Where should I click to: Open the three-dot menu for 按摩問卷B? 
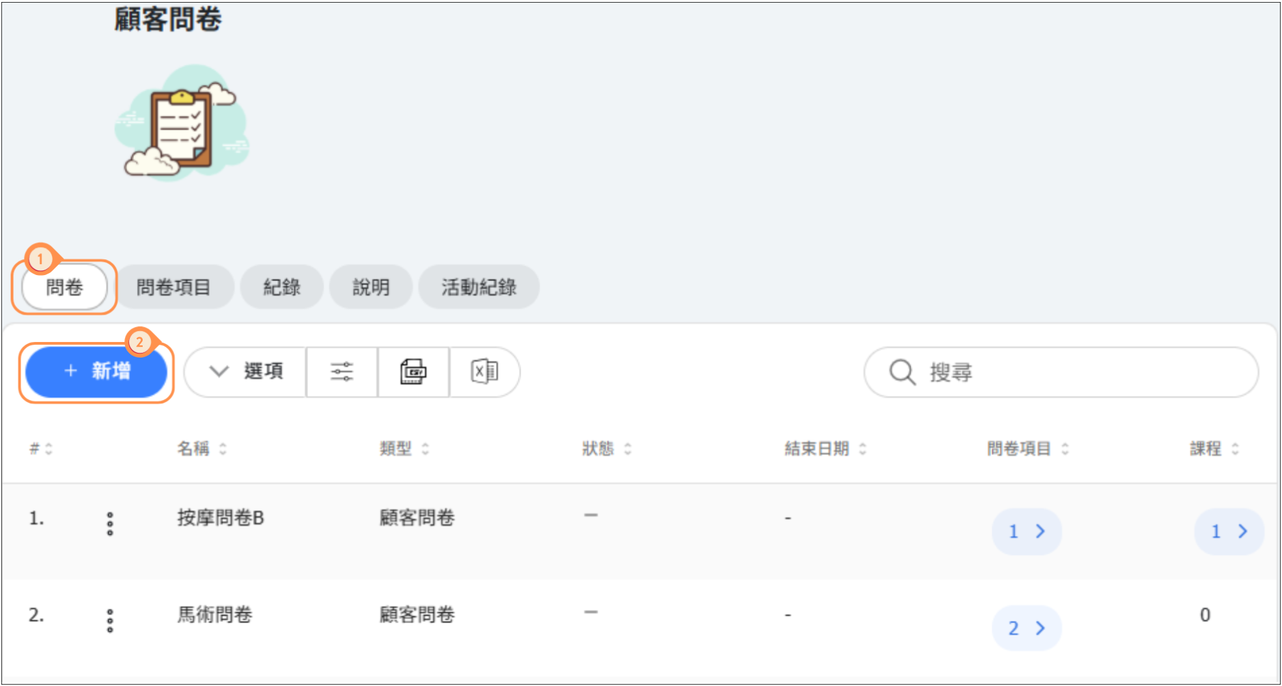[110, 524]
